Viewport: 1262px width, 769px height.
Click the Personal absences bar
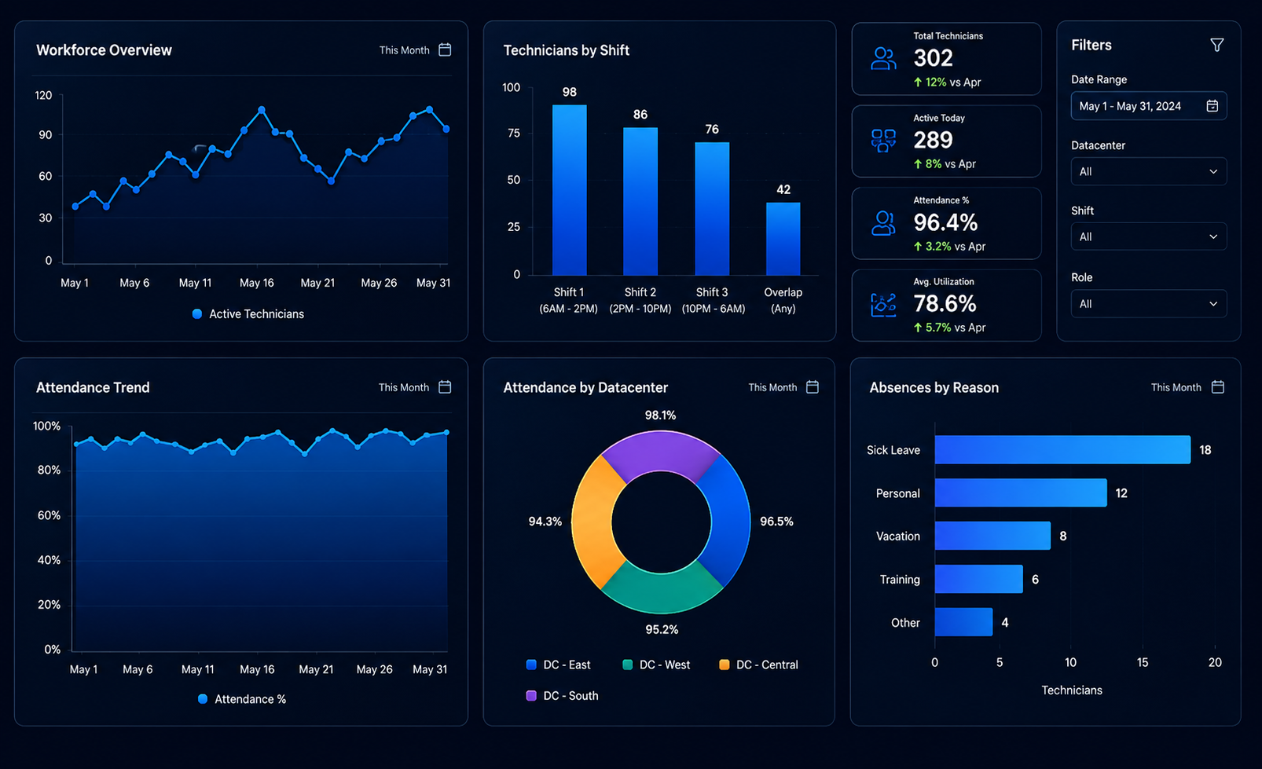pyautogui.click(x=1021, y=493)
